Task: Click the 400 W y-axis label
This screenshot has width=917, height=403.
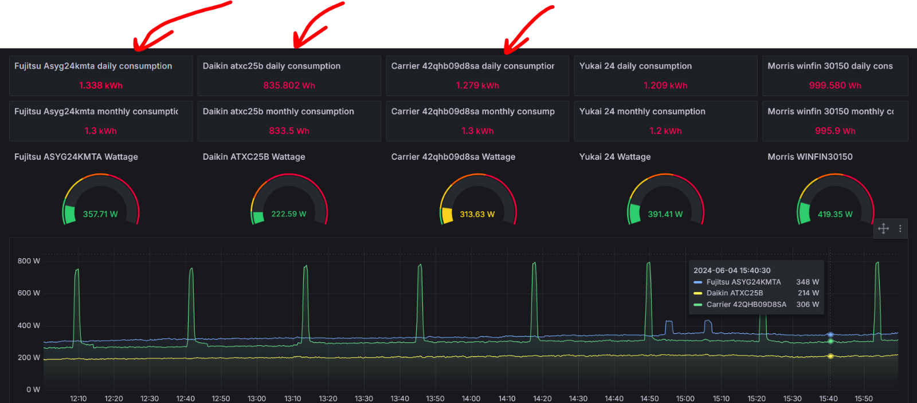Action: click(x=29, y=325)
